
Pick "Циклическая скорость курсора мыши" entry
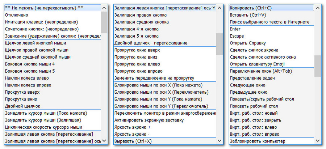[43, 127]
